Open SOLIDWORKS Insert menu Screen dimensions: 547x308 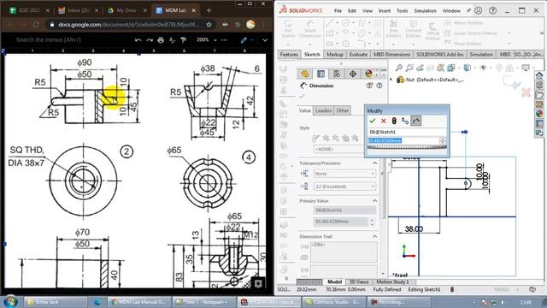[x=385, y=11]
